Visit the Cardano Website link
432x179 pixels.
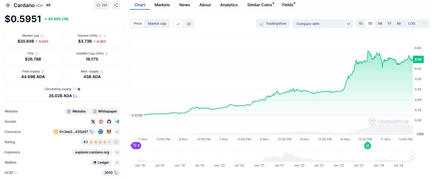[76, 111]
